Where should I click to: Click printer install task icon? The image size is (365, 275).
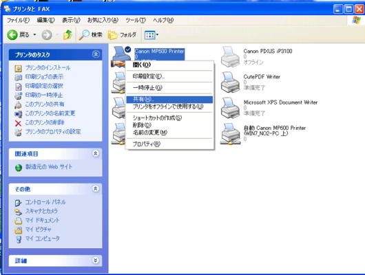point(18,68)
